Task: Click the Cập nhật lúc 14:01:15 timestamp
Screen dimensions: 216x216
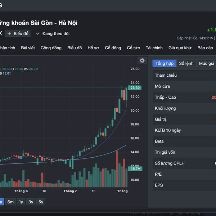Action: [195, 38]
